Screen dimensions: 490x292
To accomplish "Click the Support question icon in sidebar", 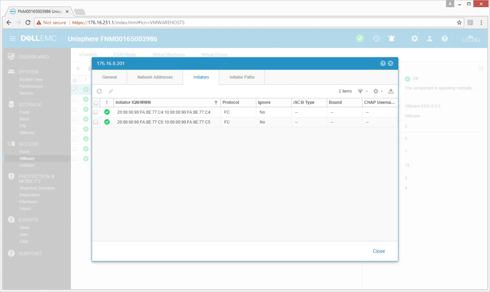I will (11, 253).
